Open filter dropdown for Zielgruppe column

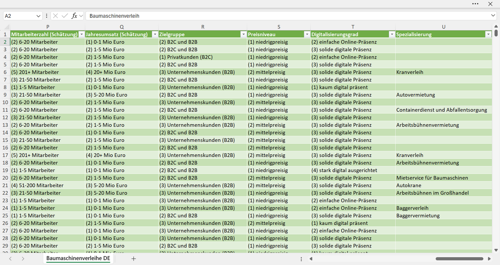243,34
